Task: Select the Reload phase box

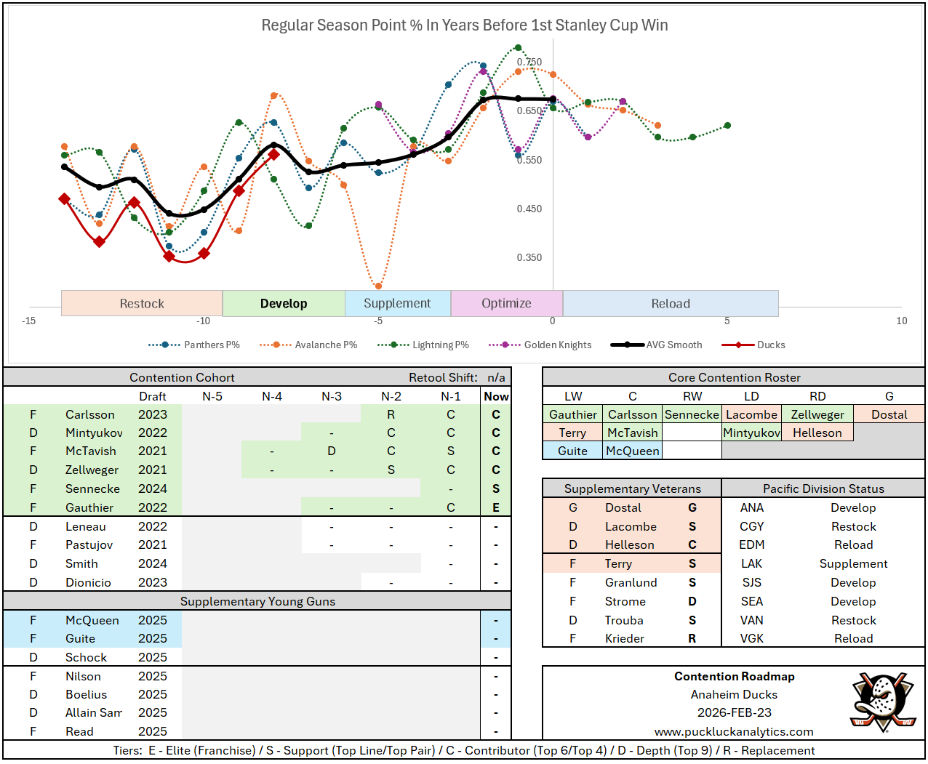Action: [671, 303]
